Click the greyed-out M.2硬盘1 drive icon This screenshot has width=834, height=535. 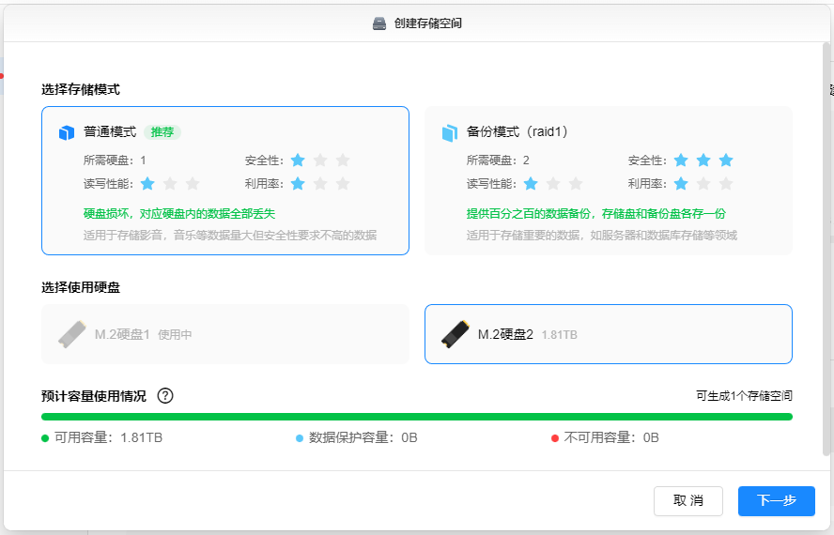[x=72, y=334]
